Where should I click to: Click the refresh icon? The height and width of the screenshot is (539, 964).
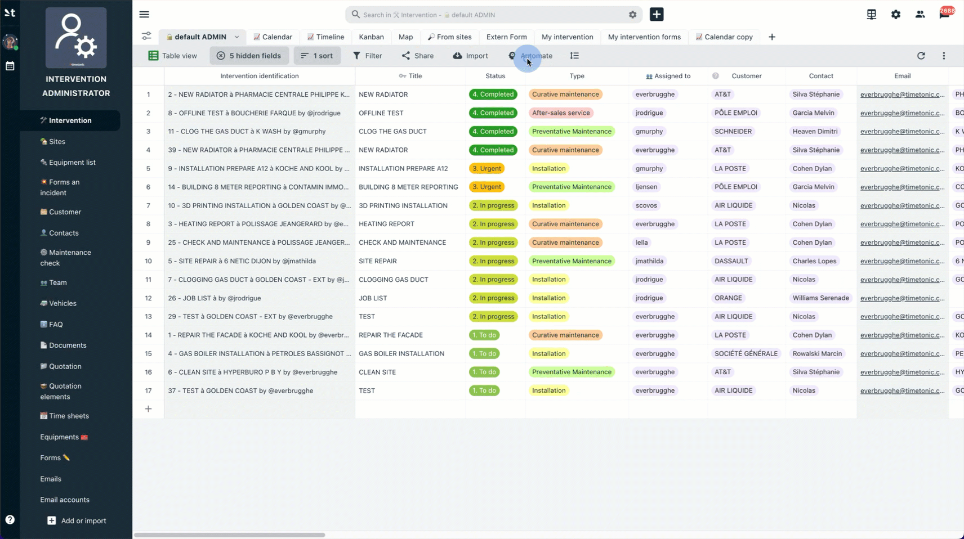[x=921, y=56]
